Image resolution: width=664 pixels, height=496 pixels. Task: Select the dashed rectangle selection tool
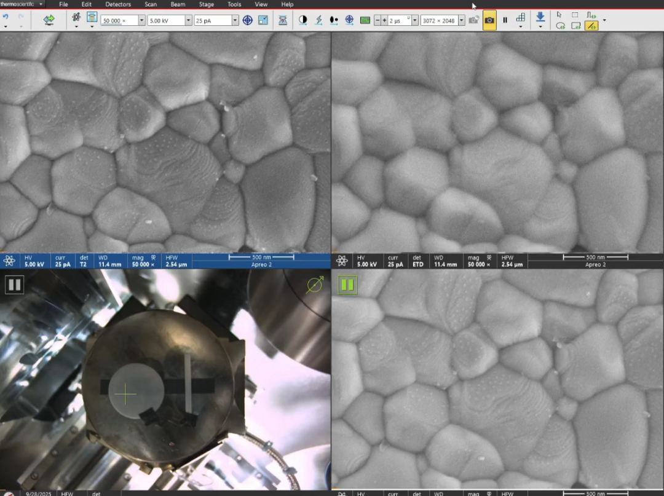pos(575,15)
